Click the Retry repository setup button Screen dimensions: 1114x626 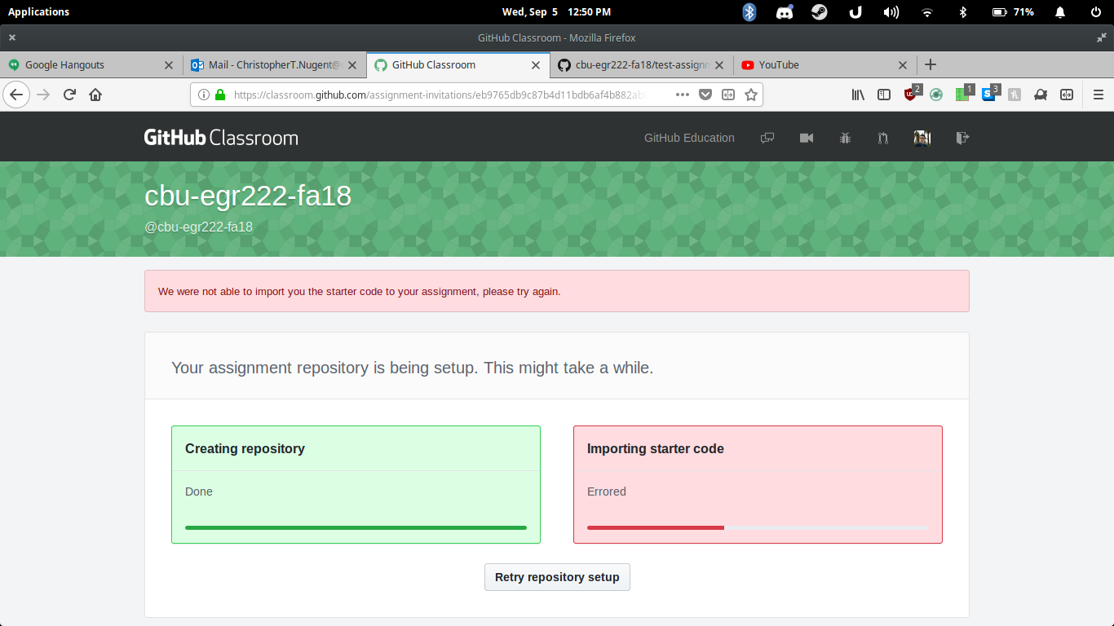point(557,576)
